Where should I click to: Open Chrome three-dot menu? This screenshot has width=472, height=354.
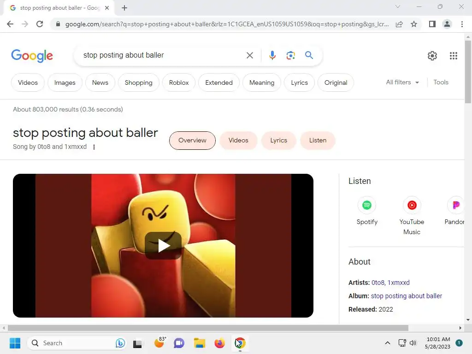(x=462, y=24)
